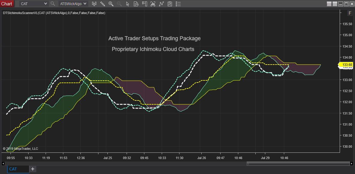355x174 pixels.
Task: Open the chart style bars icon
Action: point(95,4)
